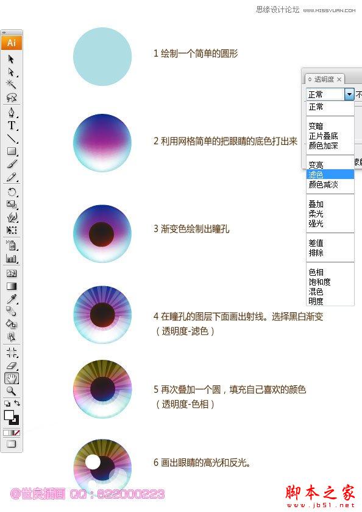Screen dimensions: 362x512
Task: Change the screen mode button
Action: pos(12,444)
